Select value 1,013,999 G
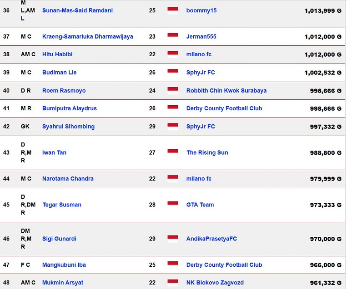Viewport: 347px width, 289px height. click(323, 10)
